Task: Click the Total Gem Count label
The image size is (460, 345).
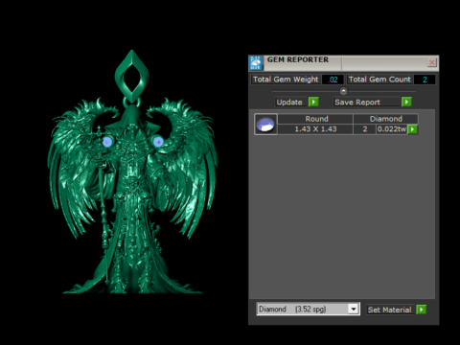Action: (x=379, y=80)
